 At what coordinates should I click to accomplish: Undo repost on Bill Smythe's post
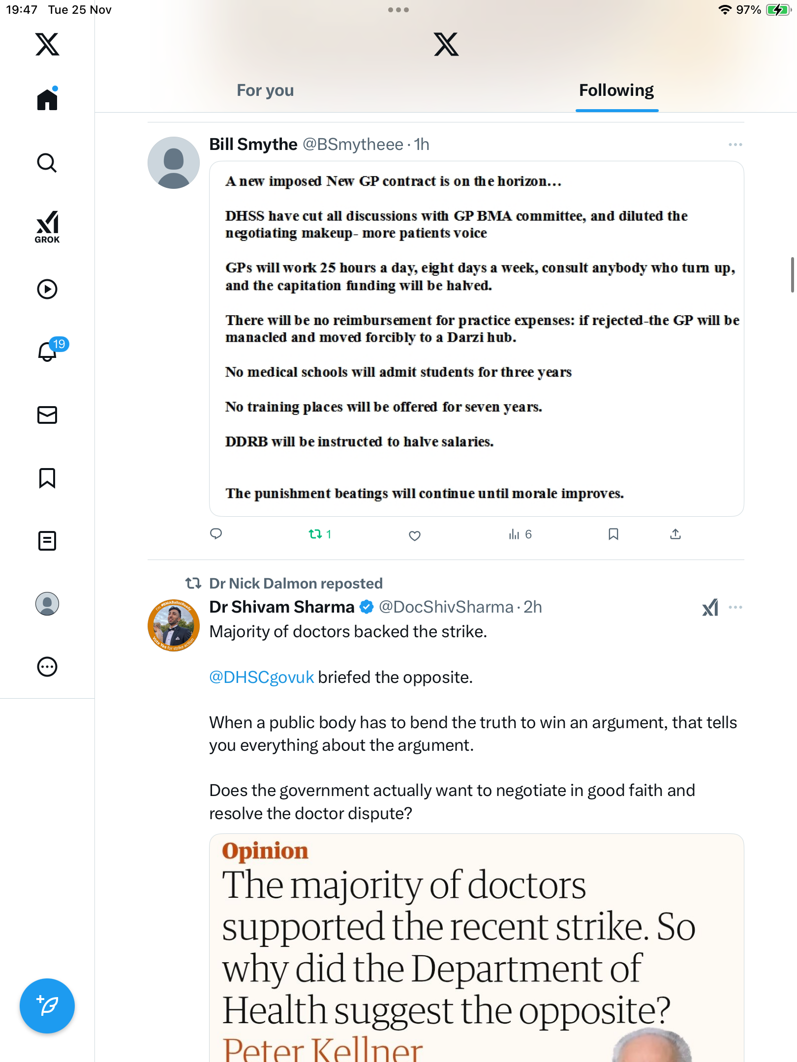[315, 534]
